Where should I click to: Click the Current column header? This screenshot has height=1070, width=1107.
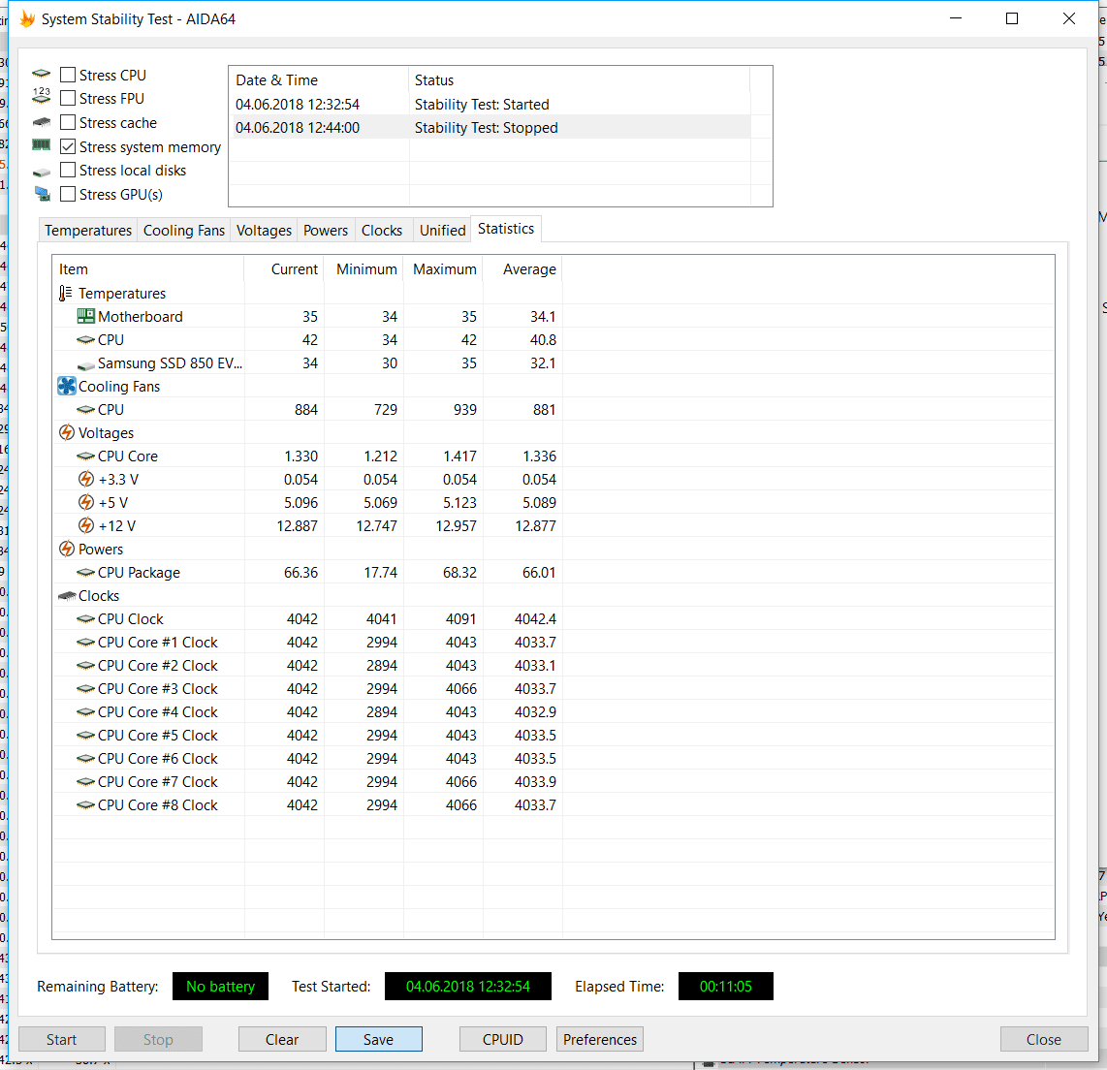click(x=284, y=268)
